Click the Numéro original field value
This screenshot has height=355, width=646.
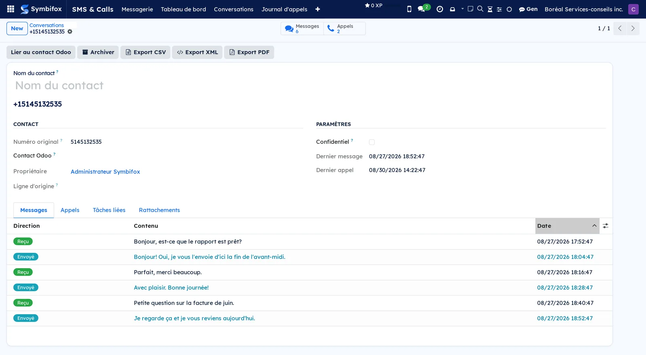pyautogui.click(x=86, y=142)
